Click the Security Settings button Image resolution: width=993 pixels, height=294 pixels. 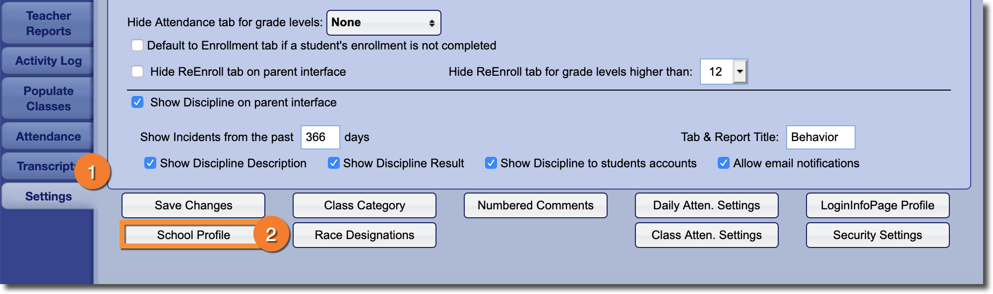click(x=877, y=235)
